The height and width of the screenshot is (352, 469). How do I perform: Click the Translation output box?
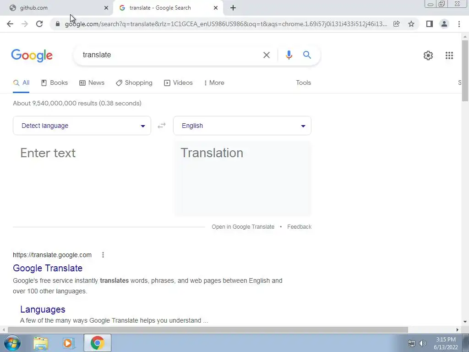(242, 178)
